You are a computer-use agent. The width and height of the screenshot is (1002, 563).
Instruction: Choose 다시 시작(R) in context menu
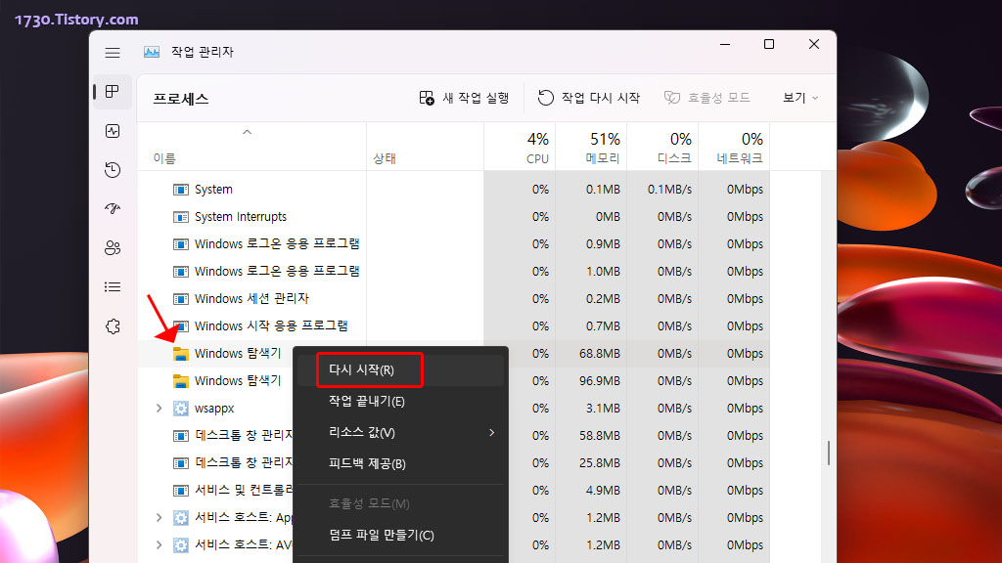tap(400, 370)
